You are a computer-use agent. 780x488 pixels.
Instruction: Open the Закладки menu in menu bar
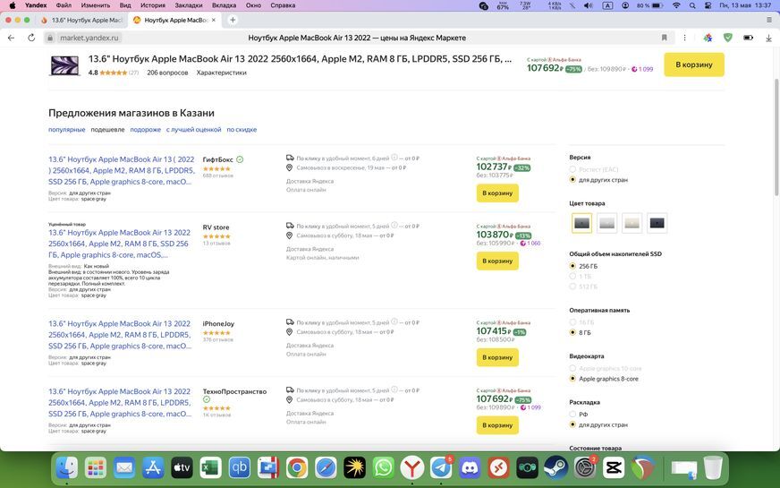[x=188, y=5]
